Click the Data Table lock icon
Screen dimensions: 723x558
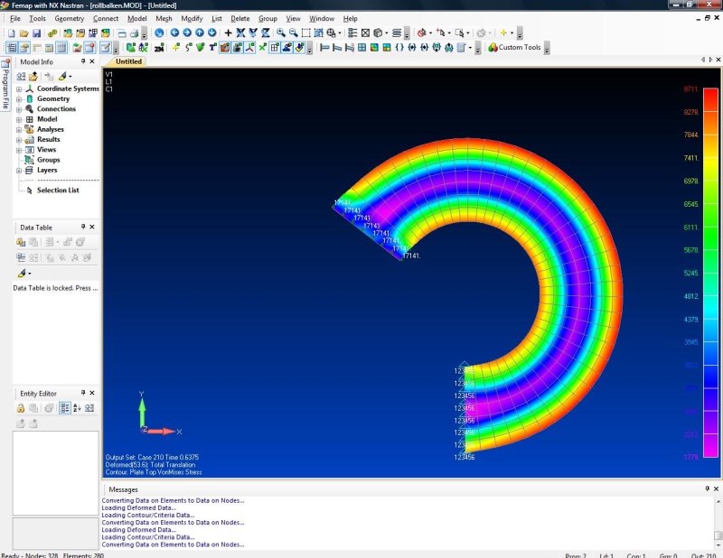(x=20, y=242)
